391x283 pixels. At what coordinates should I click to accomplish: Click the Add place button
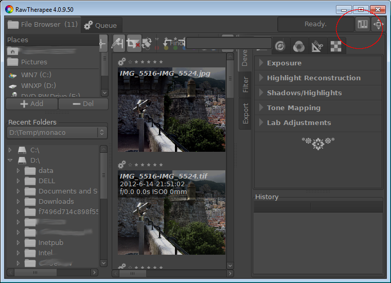coord(32,104)
